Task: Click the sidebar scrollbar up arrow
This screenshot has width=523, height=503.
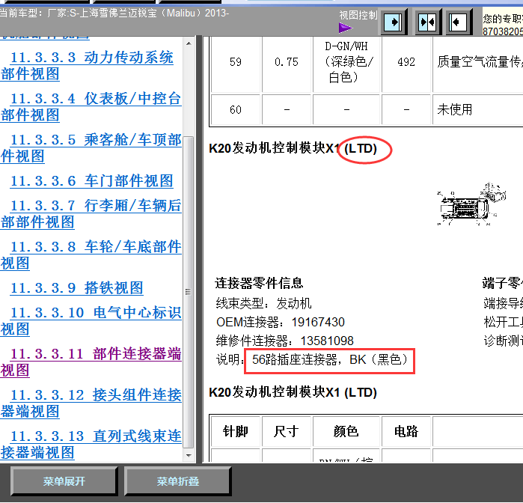Action: (189, 43)
